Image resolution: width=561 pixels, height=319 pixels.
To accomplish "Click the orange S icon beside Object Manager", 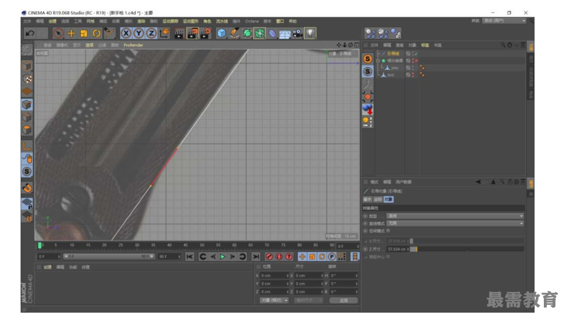I will tap(368, 59).
